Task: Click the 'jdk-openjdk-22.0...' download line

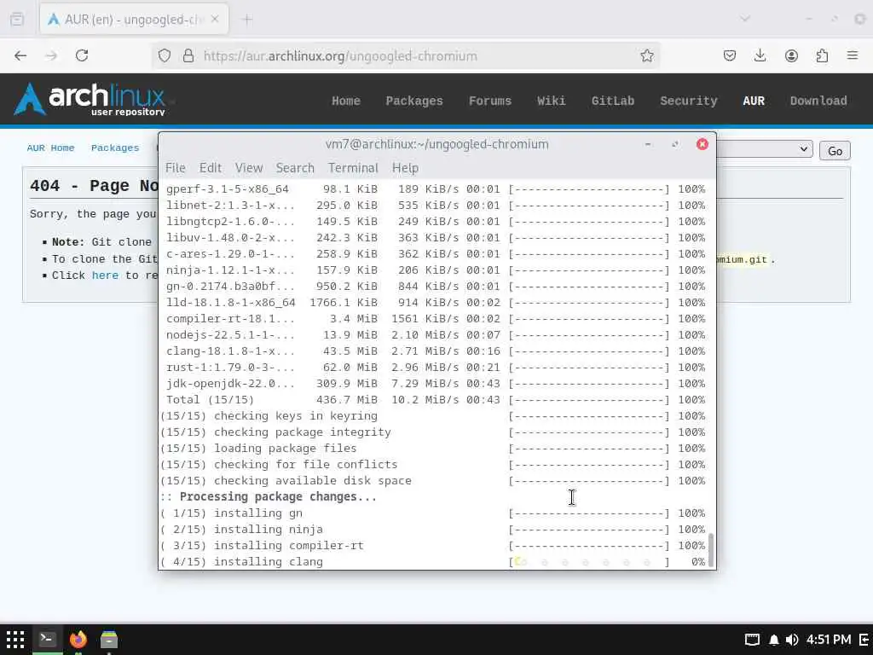Action: 436,384
